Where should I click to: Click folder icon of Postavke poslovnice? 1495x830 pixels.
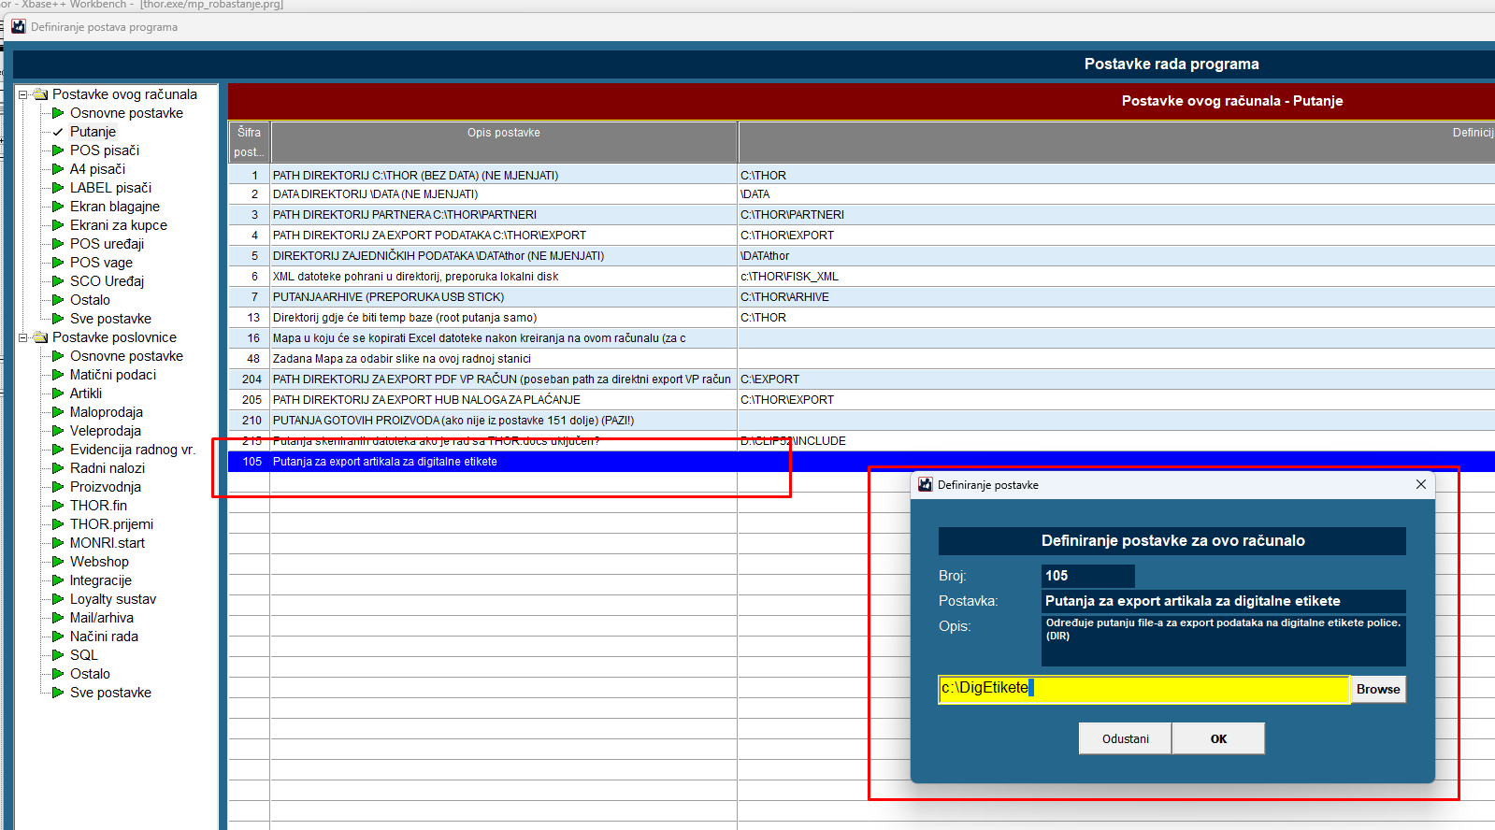pyautogui.click(x=40, y=337)
